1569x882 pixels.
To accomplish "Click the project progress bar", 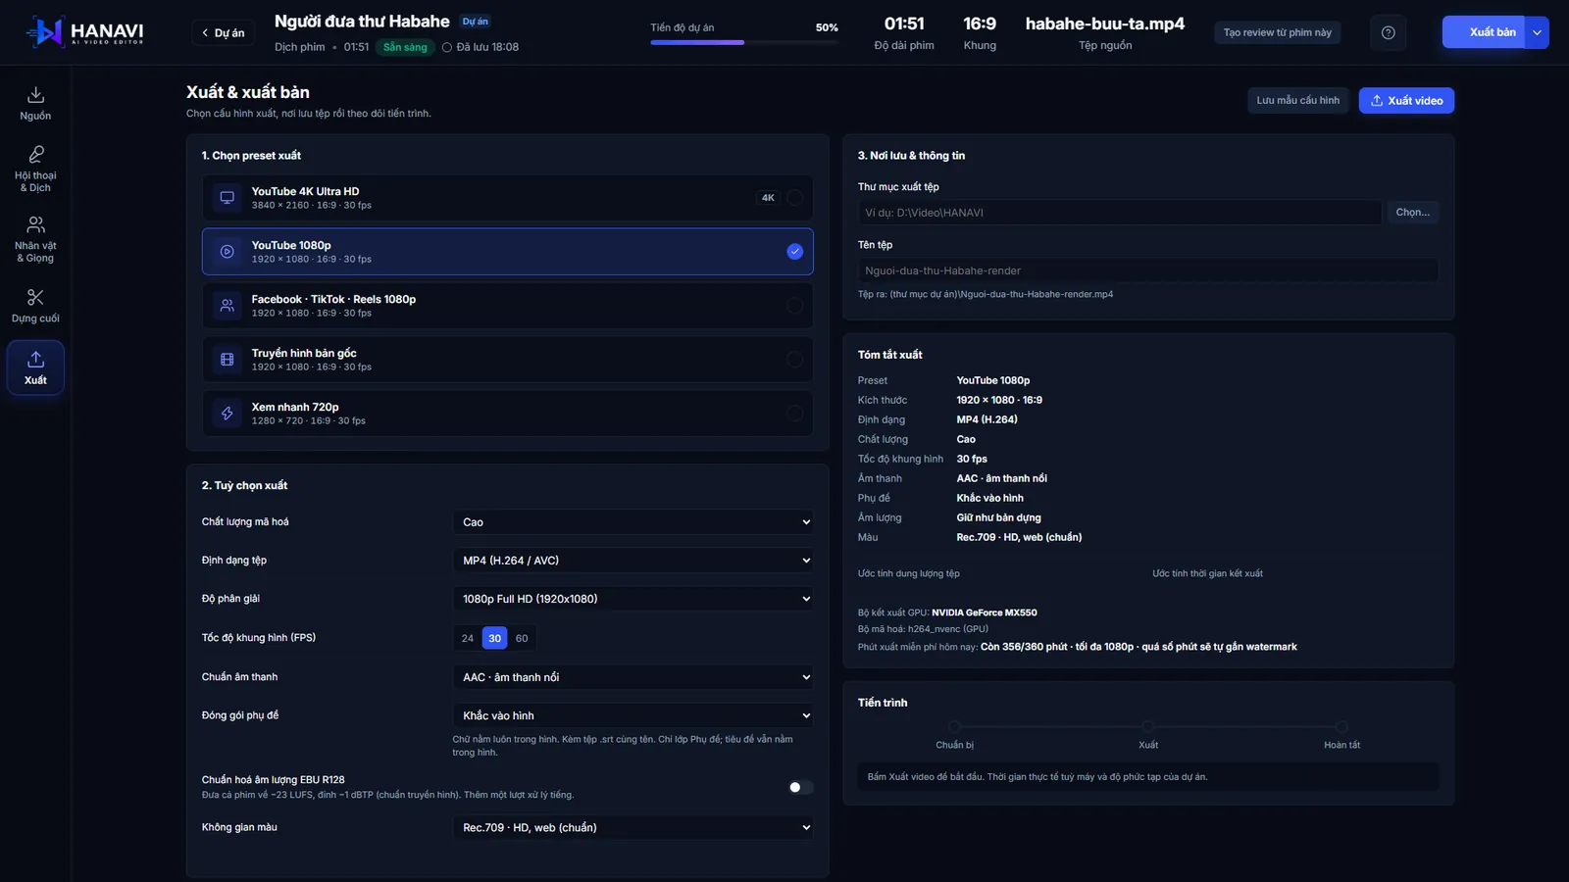I will tap(744, 42).
